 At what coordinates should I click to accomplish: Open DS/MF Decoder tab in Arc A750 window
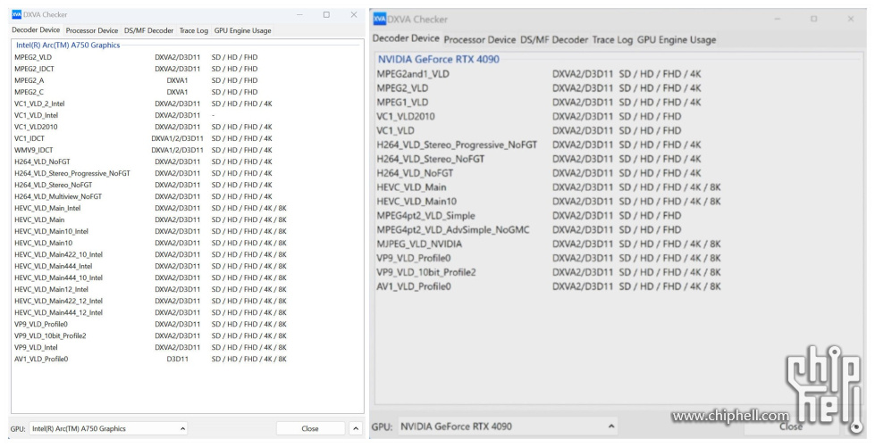(148, 30)
